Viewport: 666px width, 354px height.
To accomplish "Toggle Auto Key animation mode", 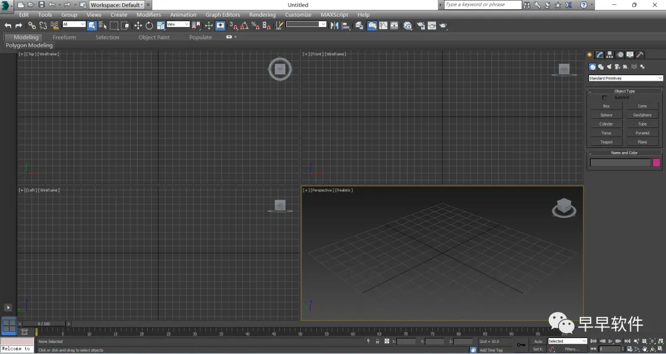I will pos(538,341).
